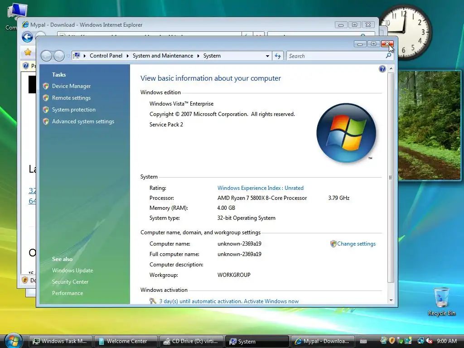Screen dimensions: 464x348
Task: Click the System window Back button
Action: (46, 56)
